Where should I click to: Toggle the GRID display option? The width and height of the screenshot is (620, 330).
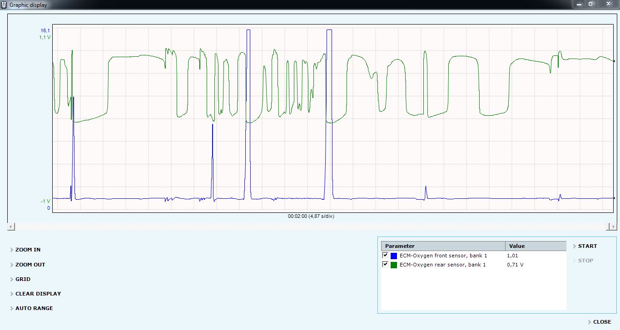pyautogui.click(x=23, y=279)
